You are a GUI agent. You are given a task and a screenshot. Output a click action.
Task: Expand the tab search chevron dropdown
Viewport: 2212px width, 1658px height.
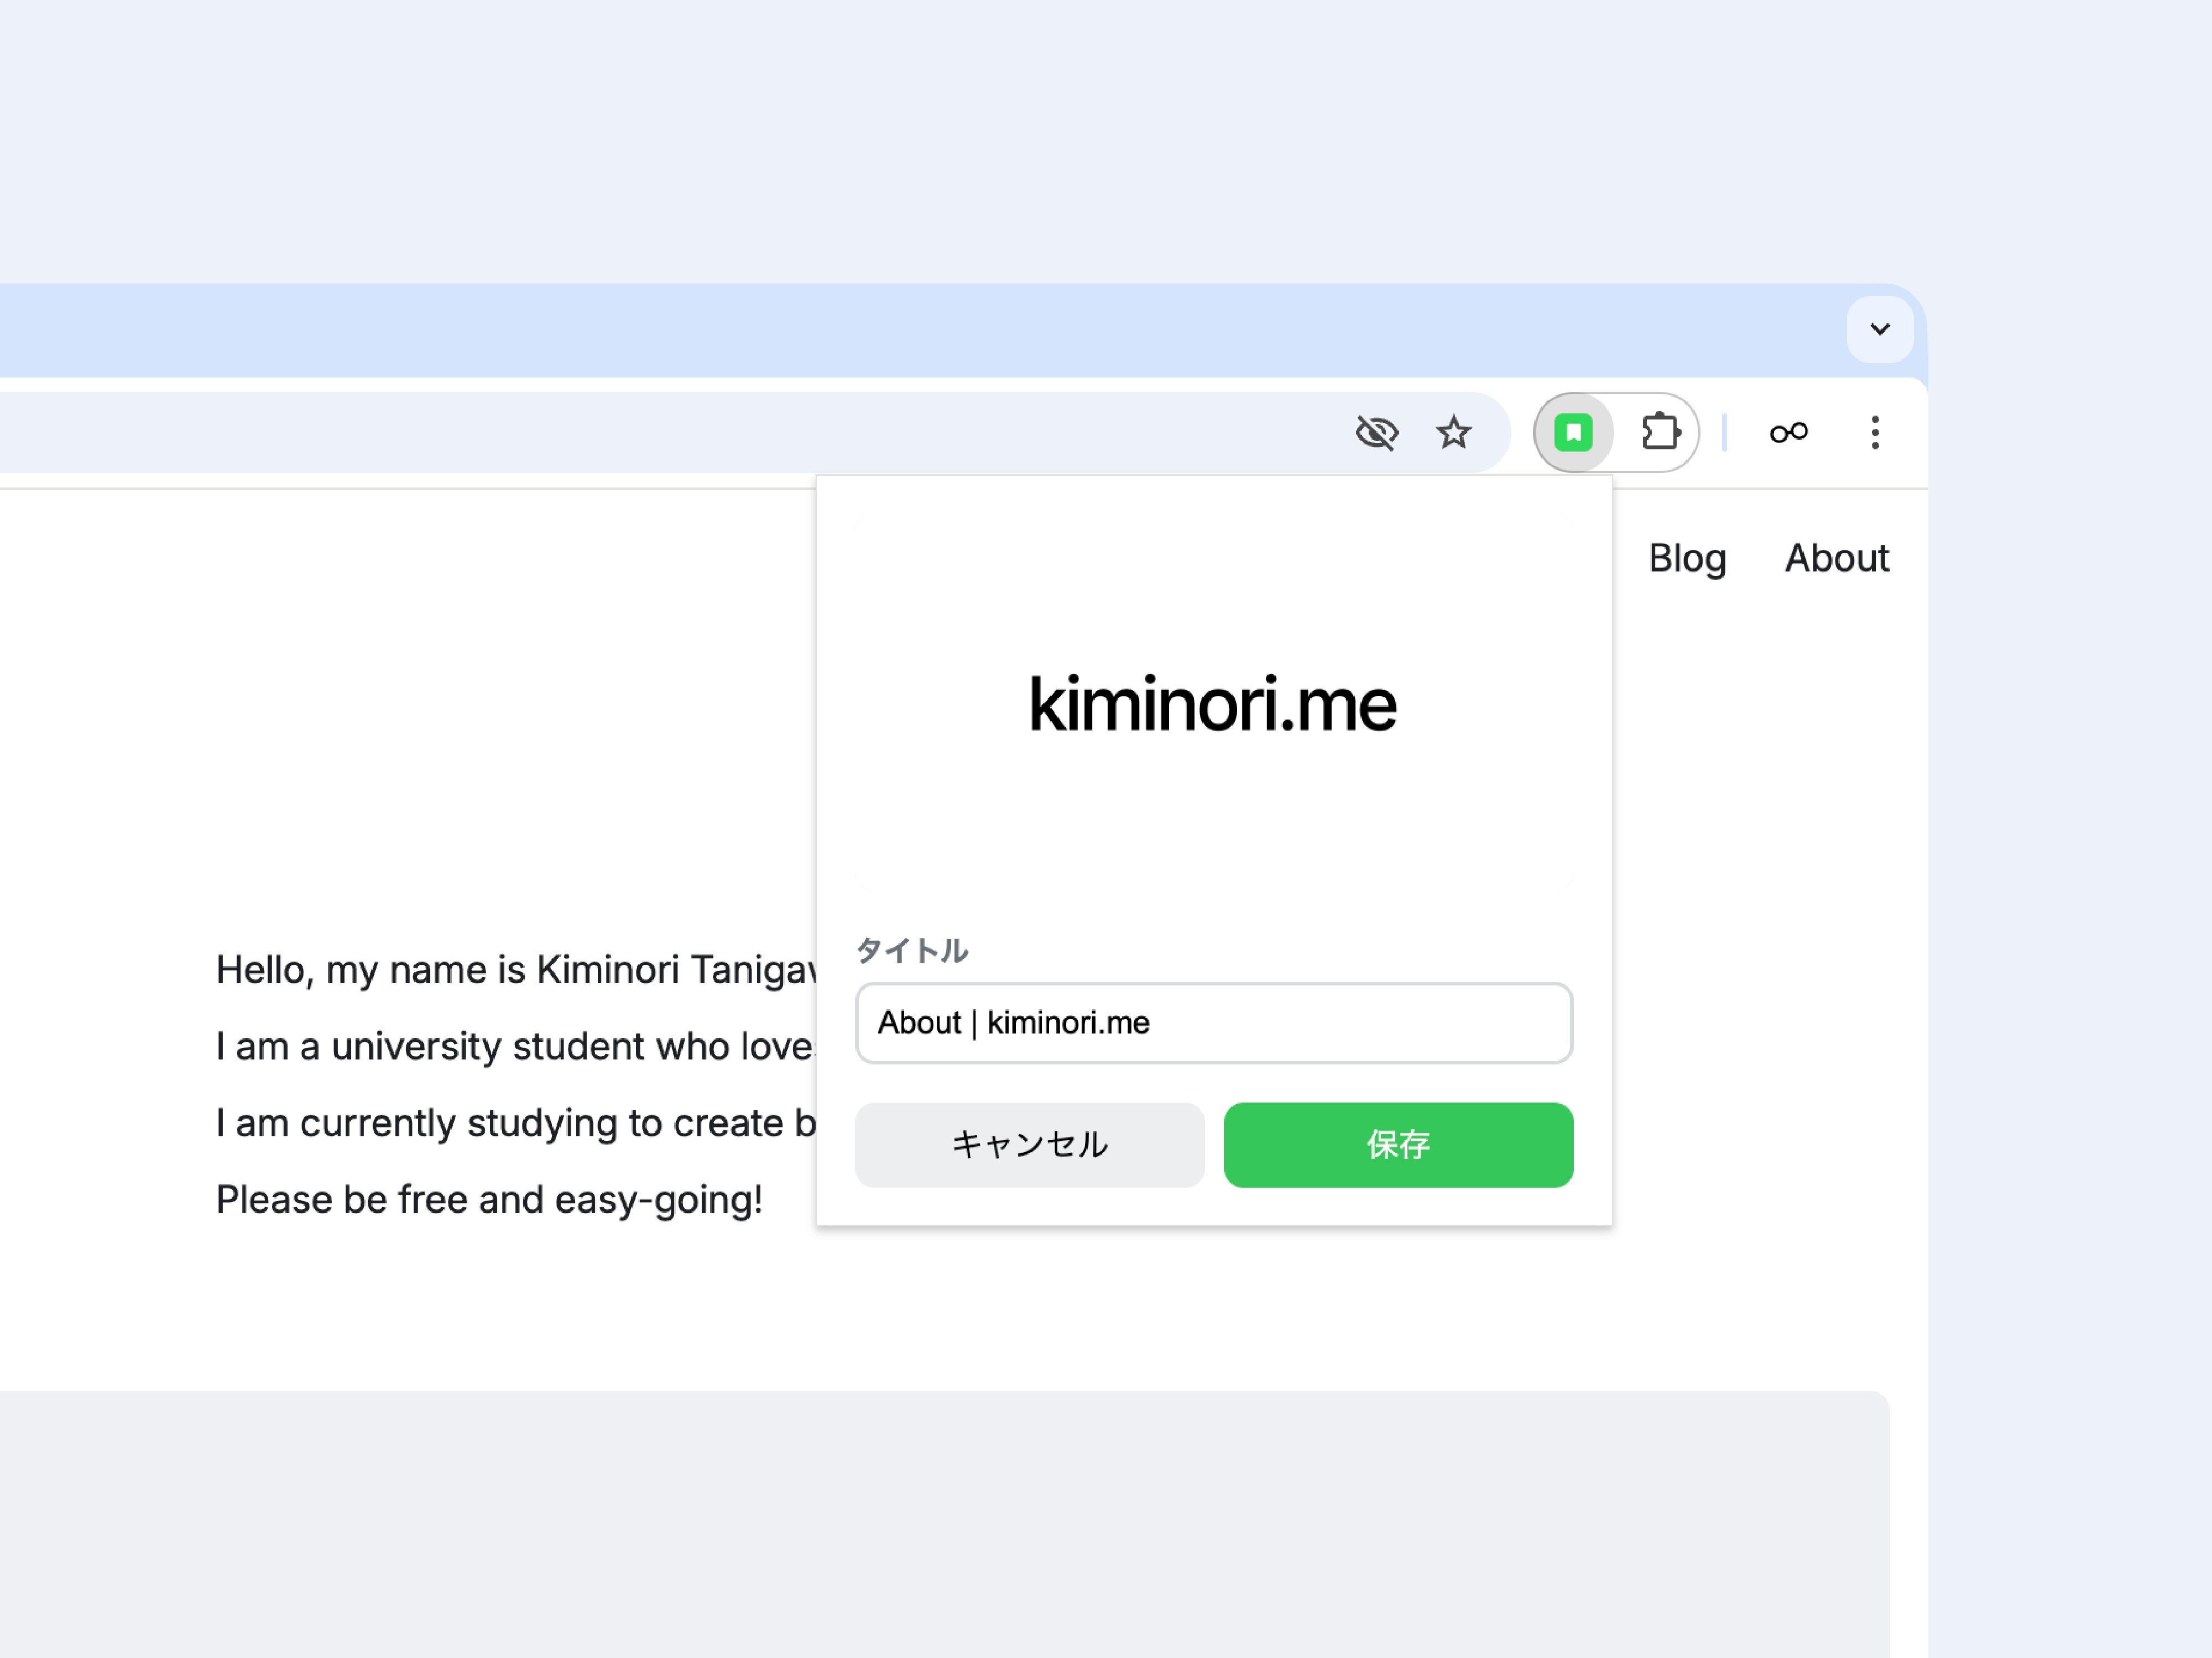[1879, 330]
